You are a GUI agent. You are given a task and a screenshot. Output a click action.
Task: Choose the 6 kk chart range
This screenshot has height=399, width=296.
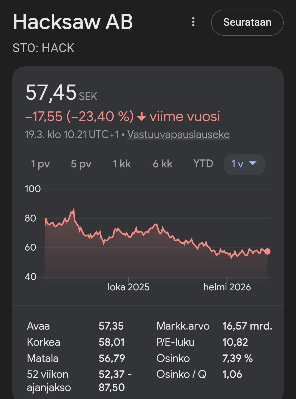tap(163, 164)
